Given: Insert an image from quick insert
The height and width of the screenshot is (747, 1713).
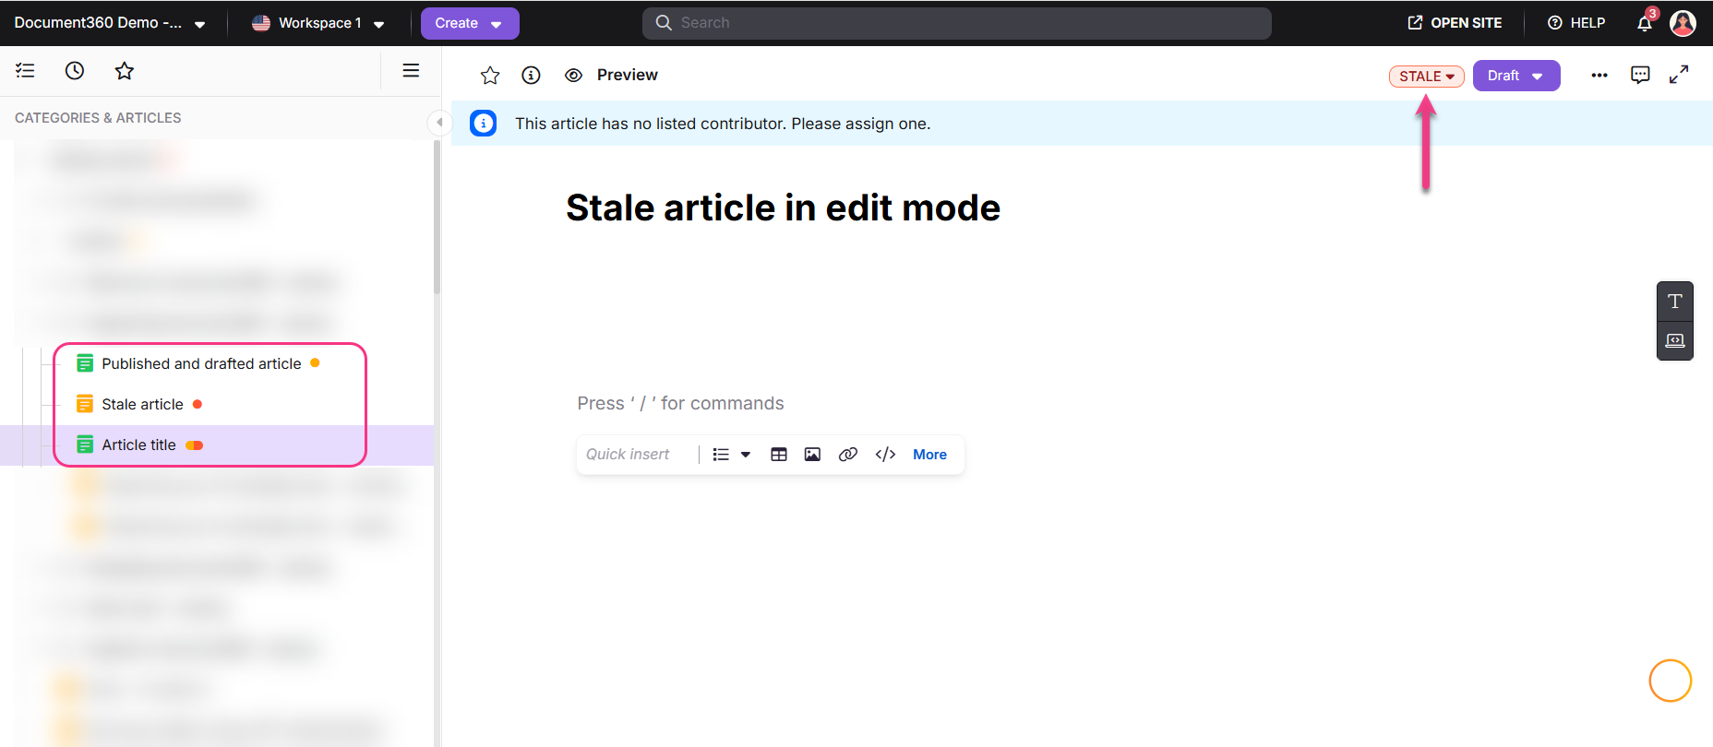Looking at the screenshot, I should 812,455.
